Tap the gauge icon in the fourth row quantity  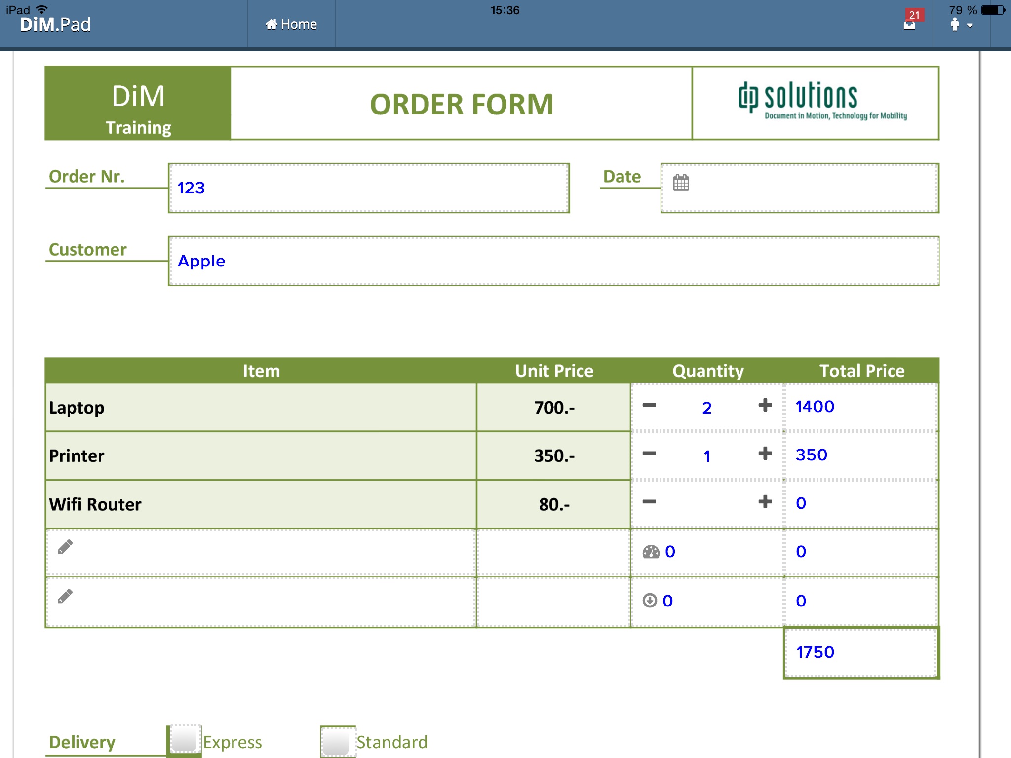(651, 552)
